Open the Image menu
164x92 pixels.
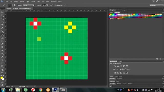pyautogui.click(x=16, y=2)
